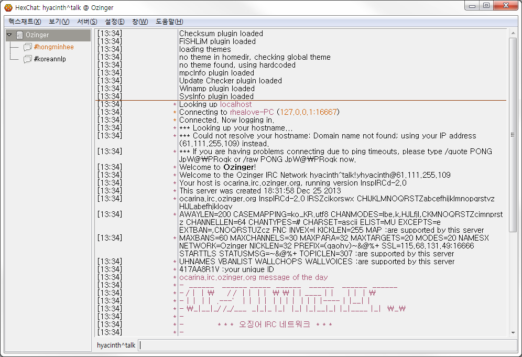Open the 서버(S) menu
Image resolution: width=522 pixels, height=357 pixels.
tap(87, 21)
